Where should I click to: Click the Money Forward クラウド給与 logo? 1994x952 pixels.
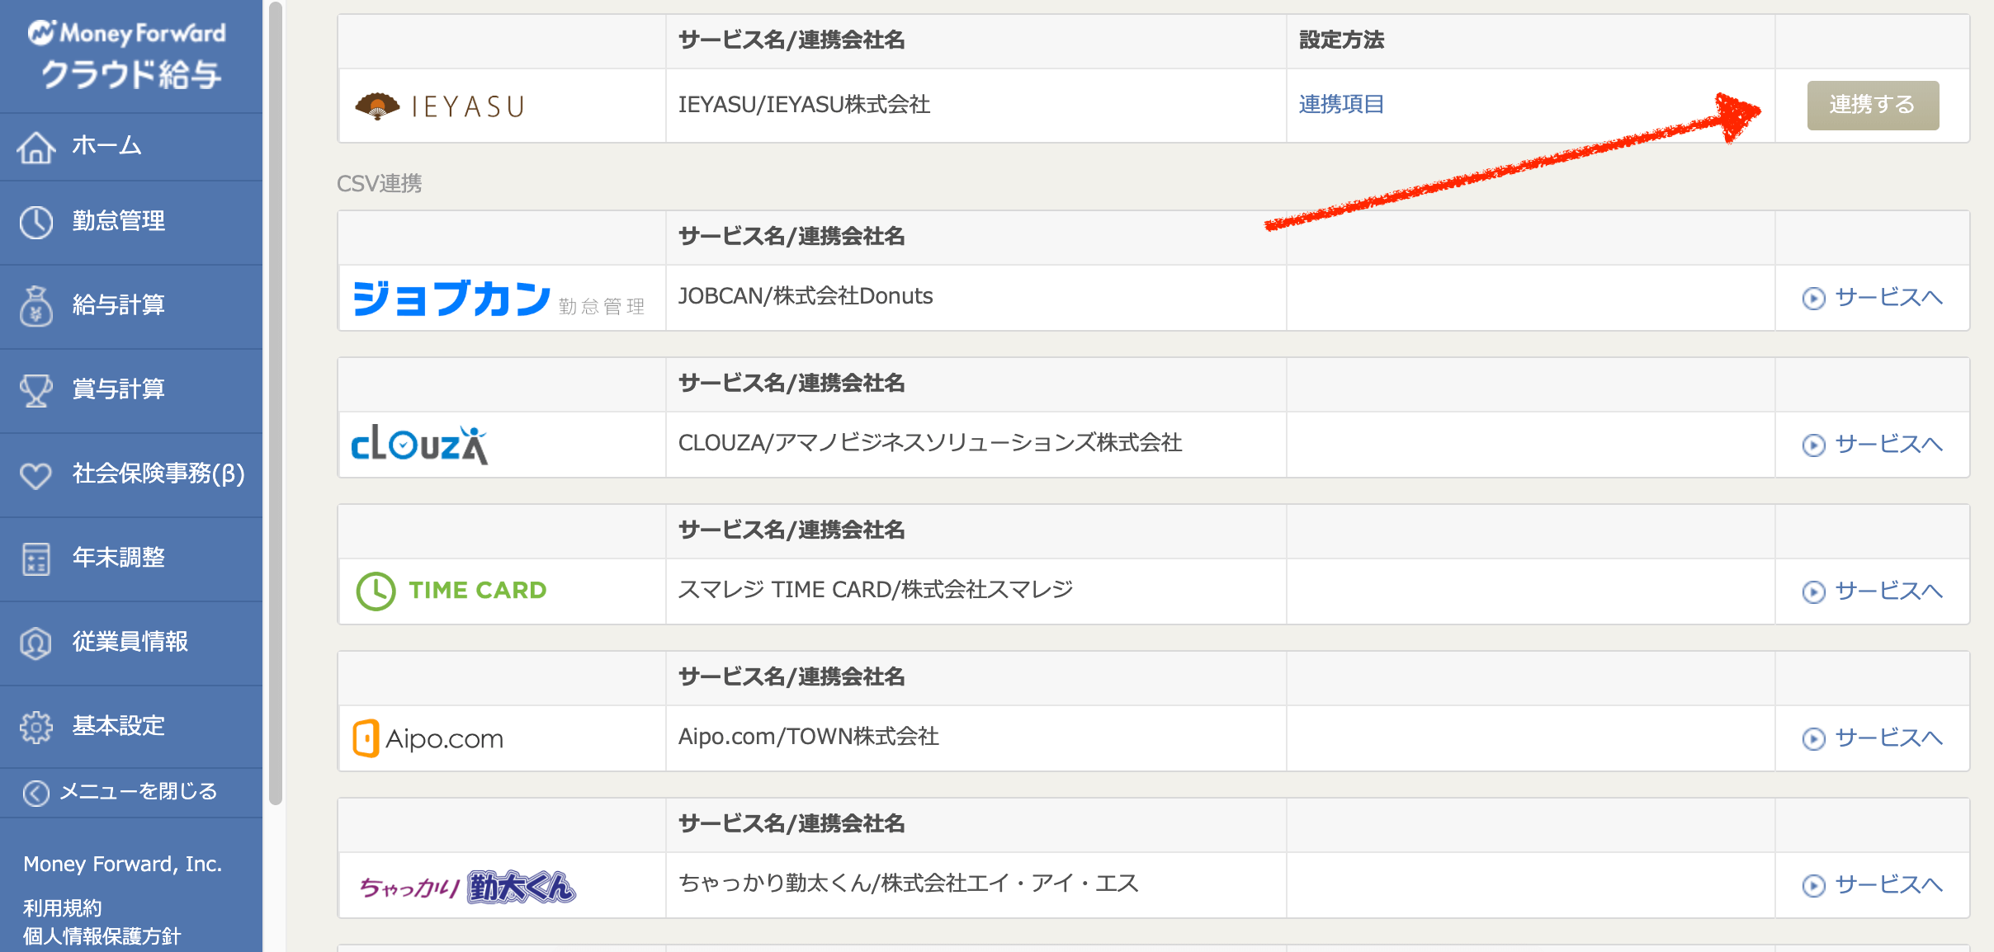(x=127, y=54)
